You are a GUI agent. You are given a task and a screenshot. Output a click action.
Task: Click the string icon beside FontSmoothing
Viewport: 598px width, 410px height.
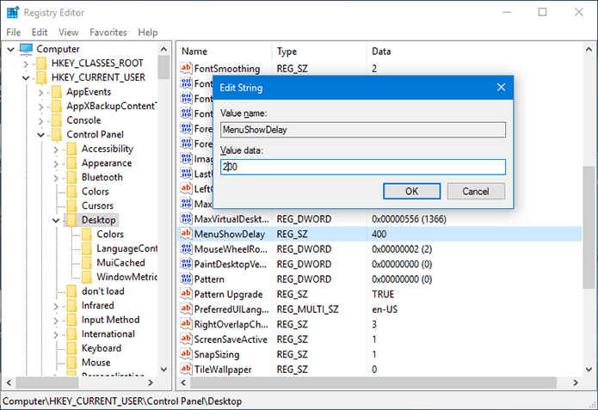point(186,68)
